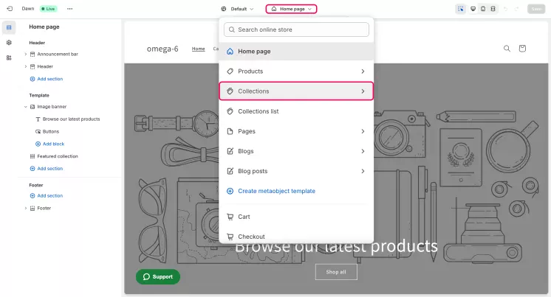Screen dimensions: 551x297
Task: Select the Sections icon in left rail
Action: [x=9, y=27]
